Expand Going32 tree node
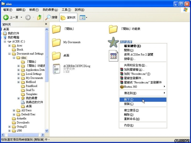 (9, 127)
